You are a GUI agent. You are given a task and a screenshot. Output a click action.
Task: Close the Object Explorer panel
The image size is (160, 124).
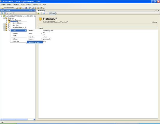tap(34, 11)
